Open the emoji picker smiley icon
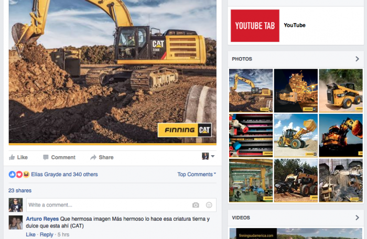The width and height of the screenshot is (367, 239). (x=209, y=205)
